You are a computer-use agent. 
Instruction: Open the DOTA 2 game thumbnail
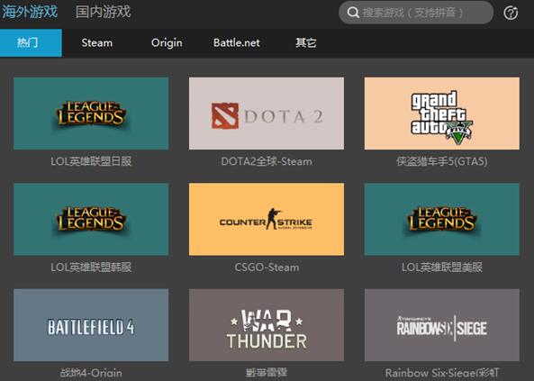(267, 113)
